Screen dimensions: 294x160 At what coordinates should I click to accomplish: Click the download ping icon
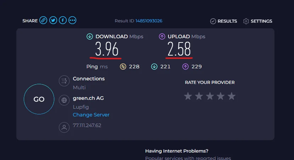point(154,67)
